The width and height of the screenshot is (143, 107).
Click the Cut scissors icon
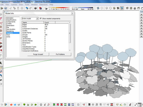point(11,8)
